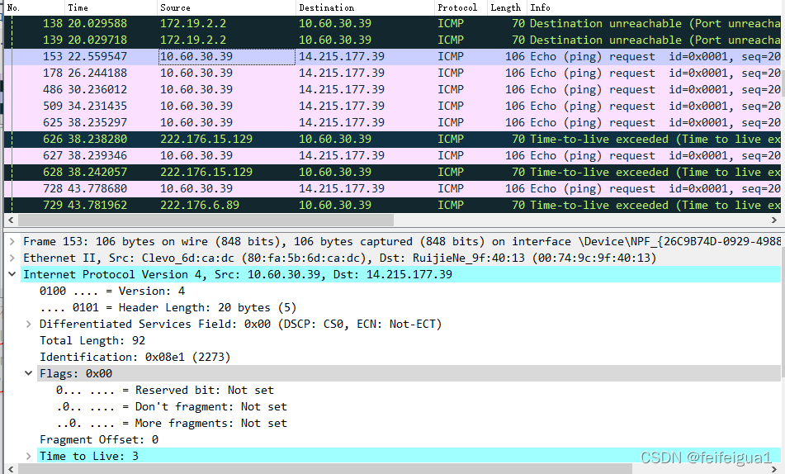Sort by the Protocol column header
Viewport: 785px width, 474px height.
[x=461, y=7]
